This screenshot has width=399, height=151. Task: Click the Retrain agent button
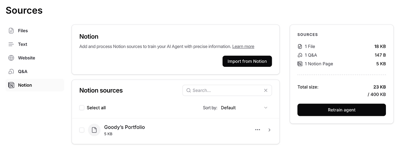341,110
